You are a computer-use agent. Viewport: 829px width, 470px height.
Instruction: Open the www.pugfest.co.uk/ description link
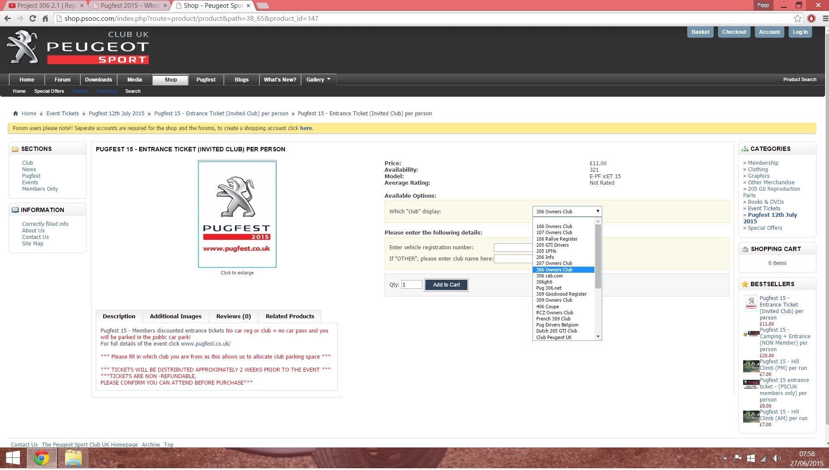(206, 344)
